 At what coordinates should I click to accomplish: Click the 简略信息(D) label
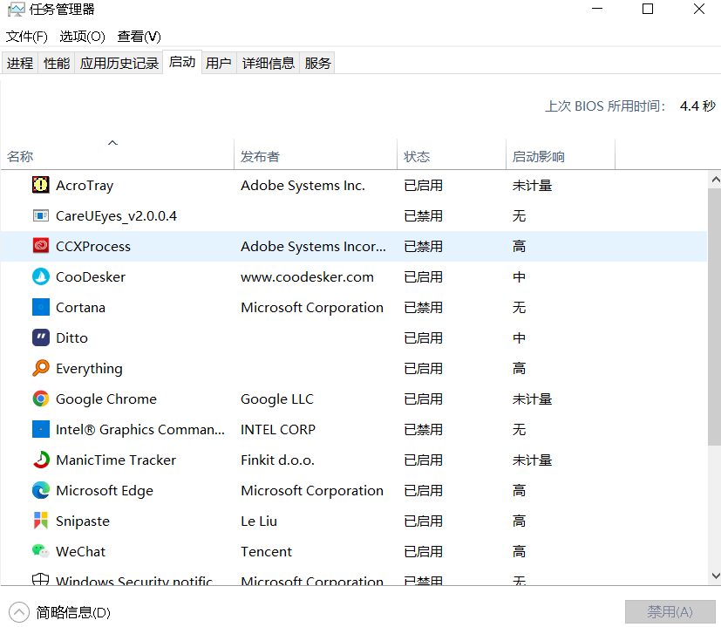73,612
